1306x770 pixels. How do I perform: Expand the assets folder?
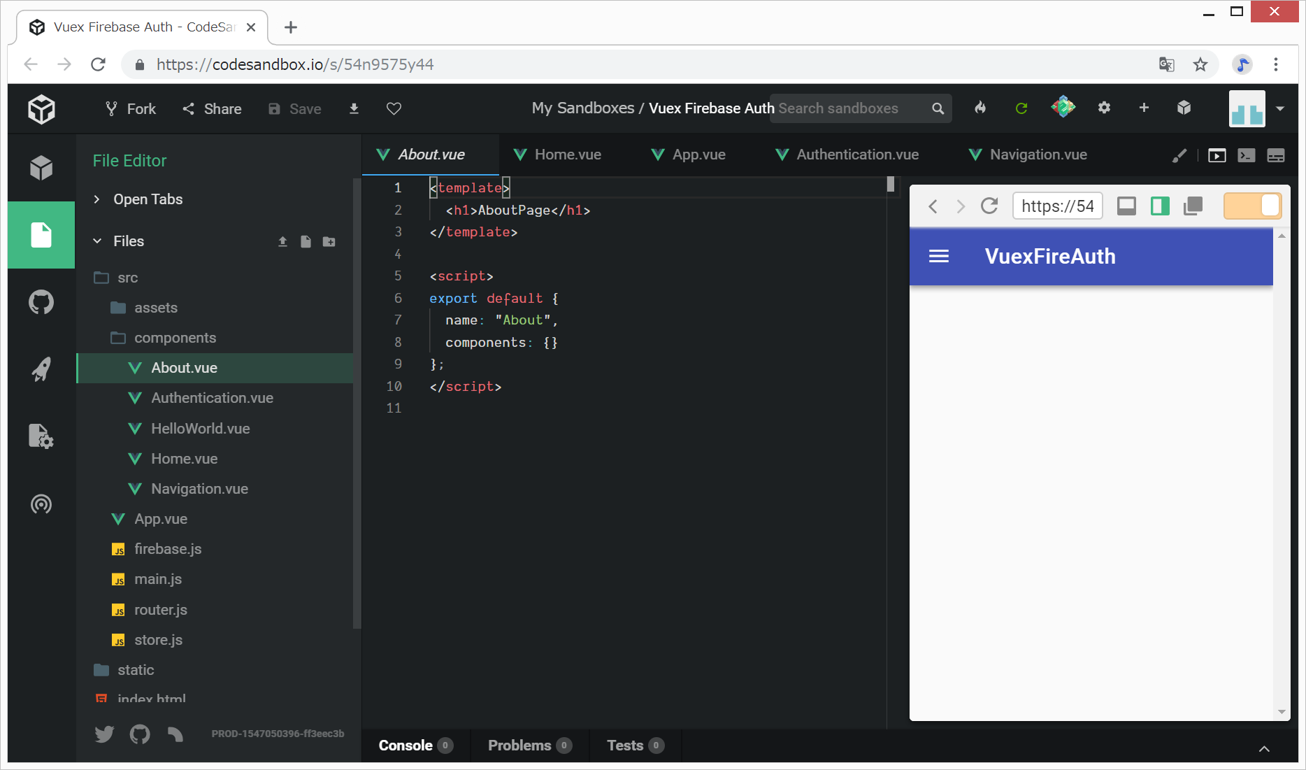tap(215, 308)
